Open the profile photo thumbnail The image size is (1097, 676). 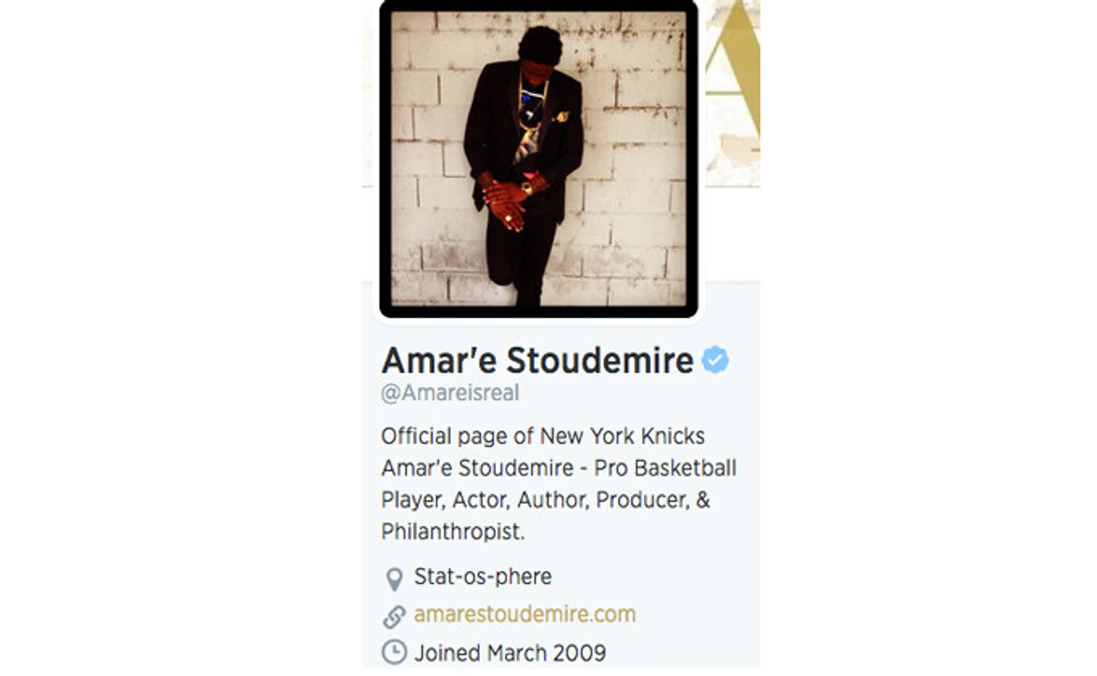(539, 158)
